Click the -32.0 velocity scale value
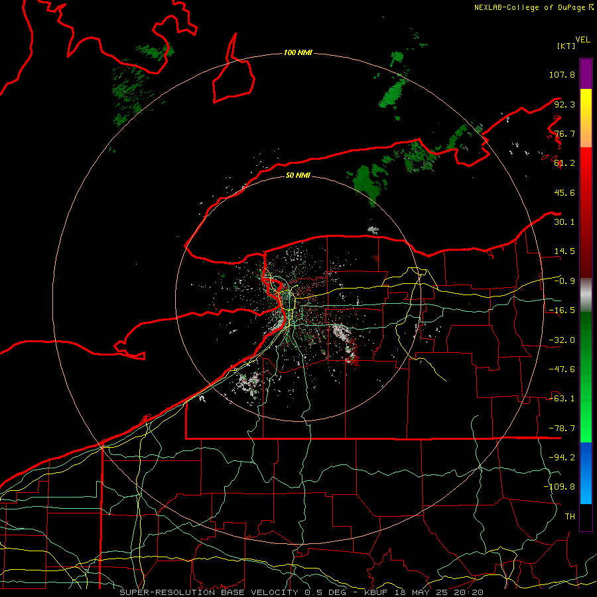597x597 pixels. [562, 340]
